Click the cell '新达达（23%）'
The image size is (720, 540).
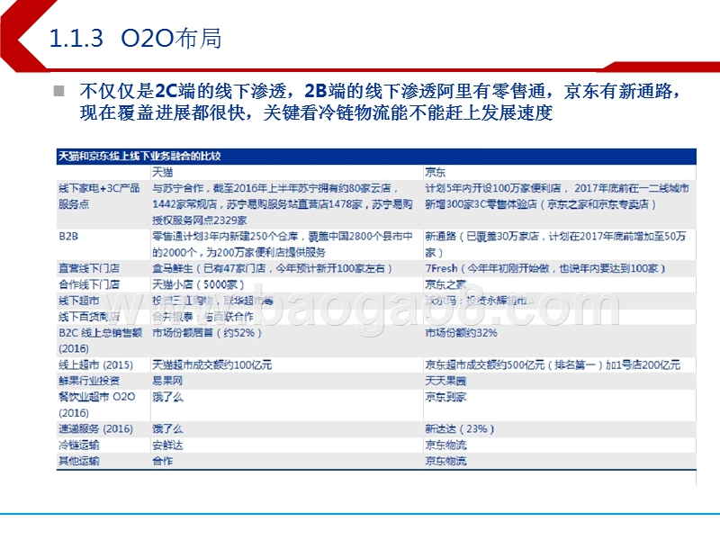460,429
